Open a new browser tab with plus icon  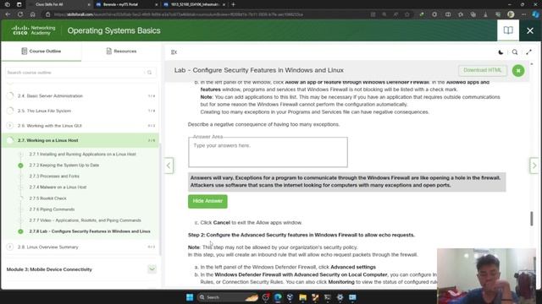coord(234,4)
